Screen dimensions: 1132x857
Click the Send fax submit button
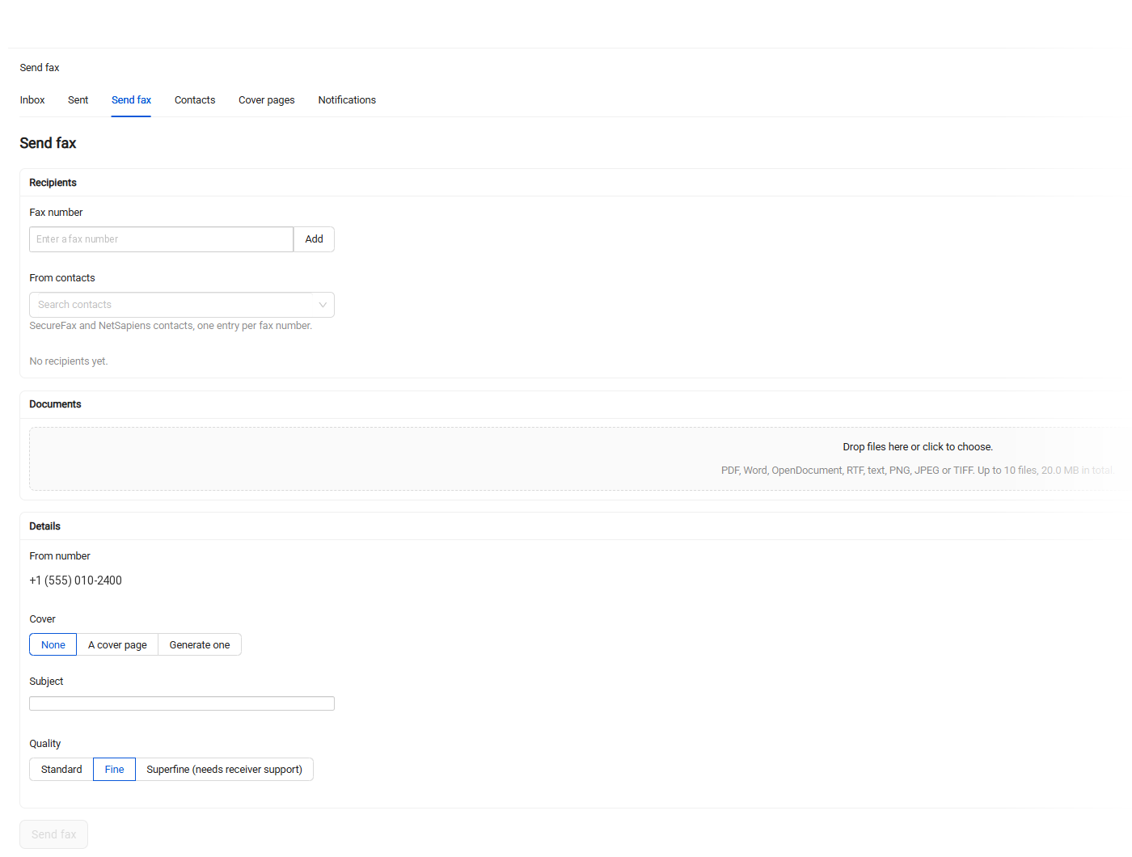[54, 834]
